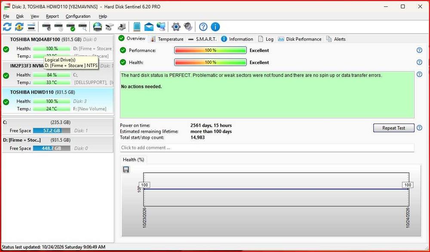Click the Health 100 % gradient bar

tap(210, 62)
